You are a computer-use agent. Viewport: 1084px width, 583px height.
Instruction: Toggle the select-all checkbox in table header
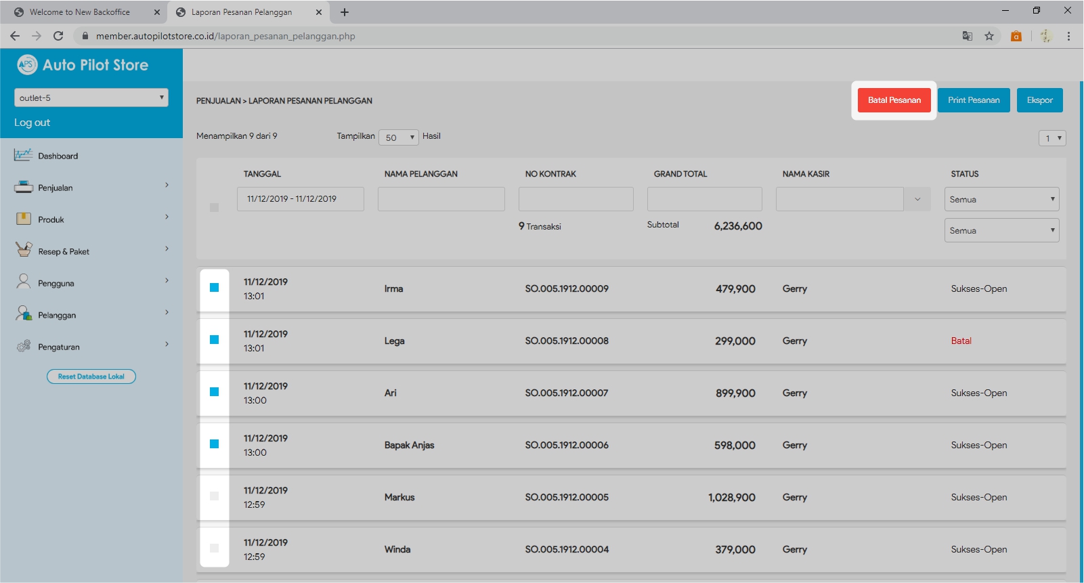[214, 207]
